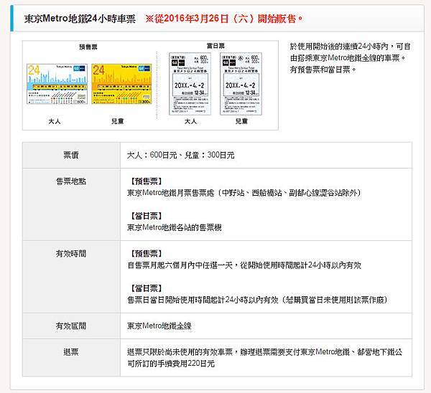The width and height of the screenshot is (431, 393).
Task: Click the 退票 row header cell
Action: pyautogui.click(x=71, y=358)
